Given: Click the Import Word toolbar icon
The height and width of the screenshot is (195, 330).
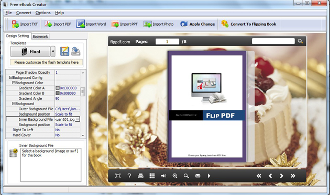Looking at the screenshot, I should (80, 24).
